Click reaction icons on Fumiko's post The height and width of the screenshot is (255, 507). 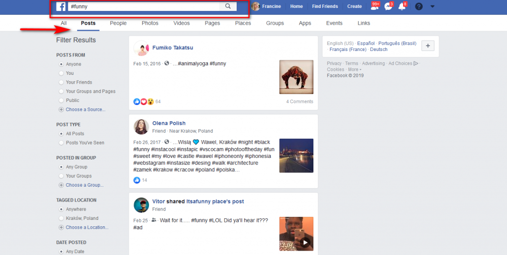(144, 102)
